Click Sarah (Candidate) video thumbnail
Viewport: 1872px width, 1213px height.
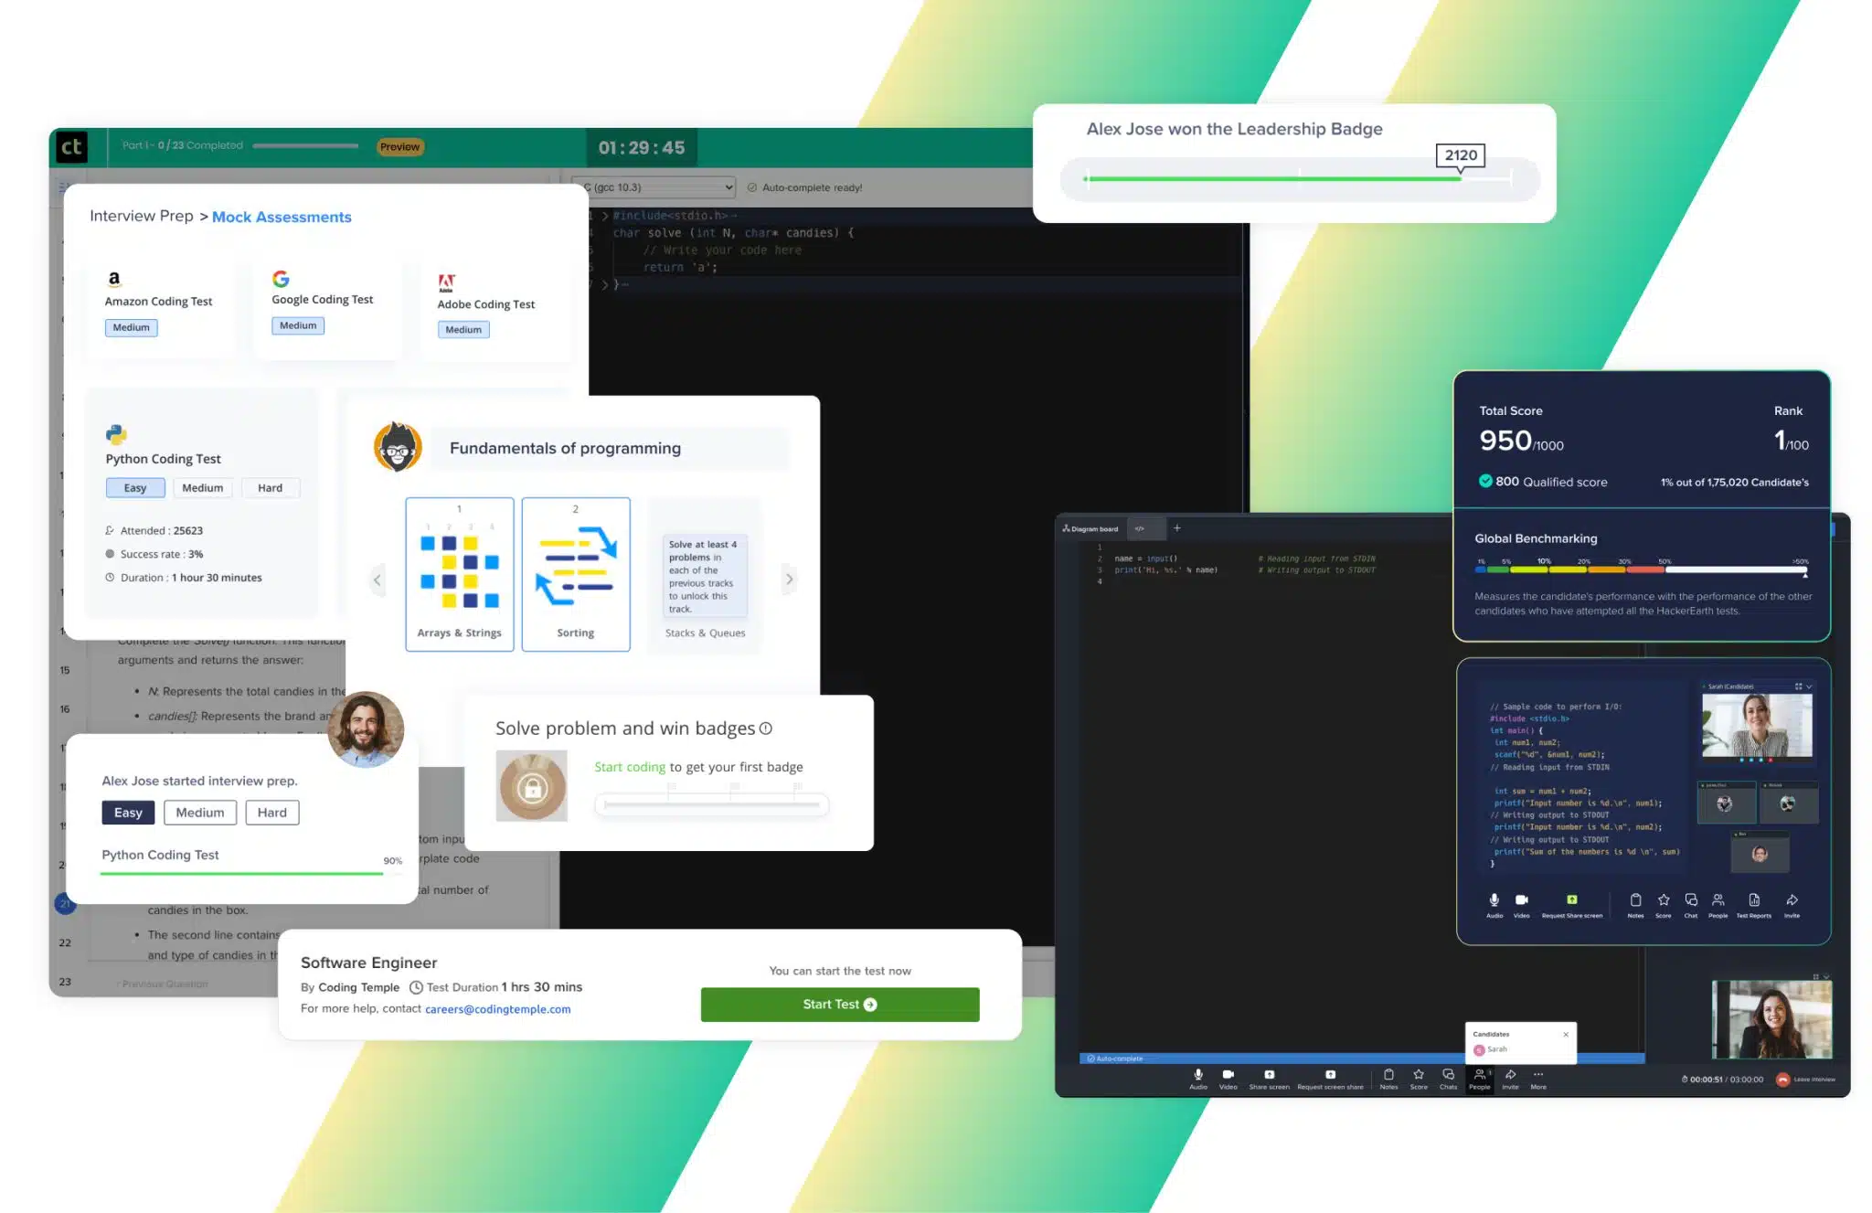[x=1757, y=726]
